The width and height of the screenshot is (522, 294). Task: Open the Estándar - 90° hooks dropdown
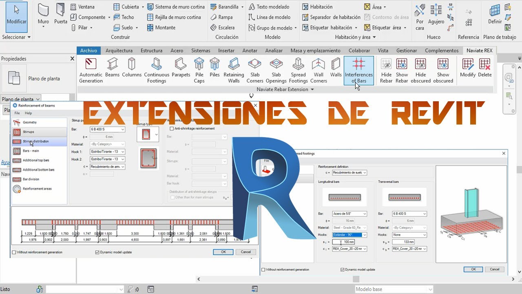[349, 235]
